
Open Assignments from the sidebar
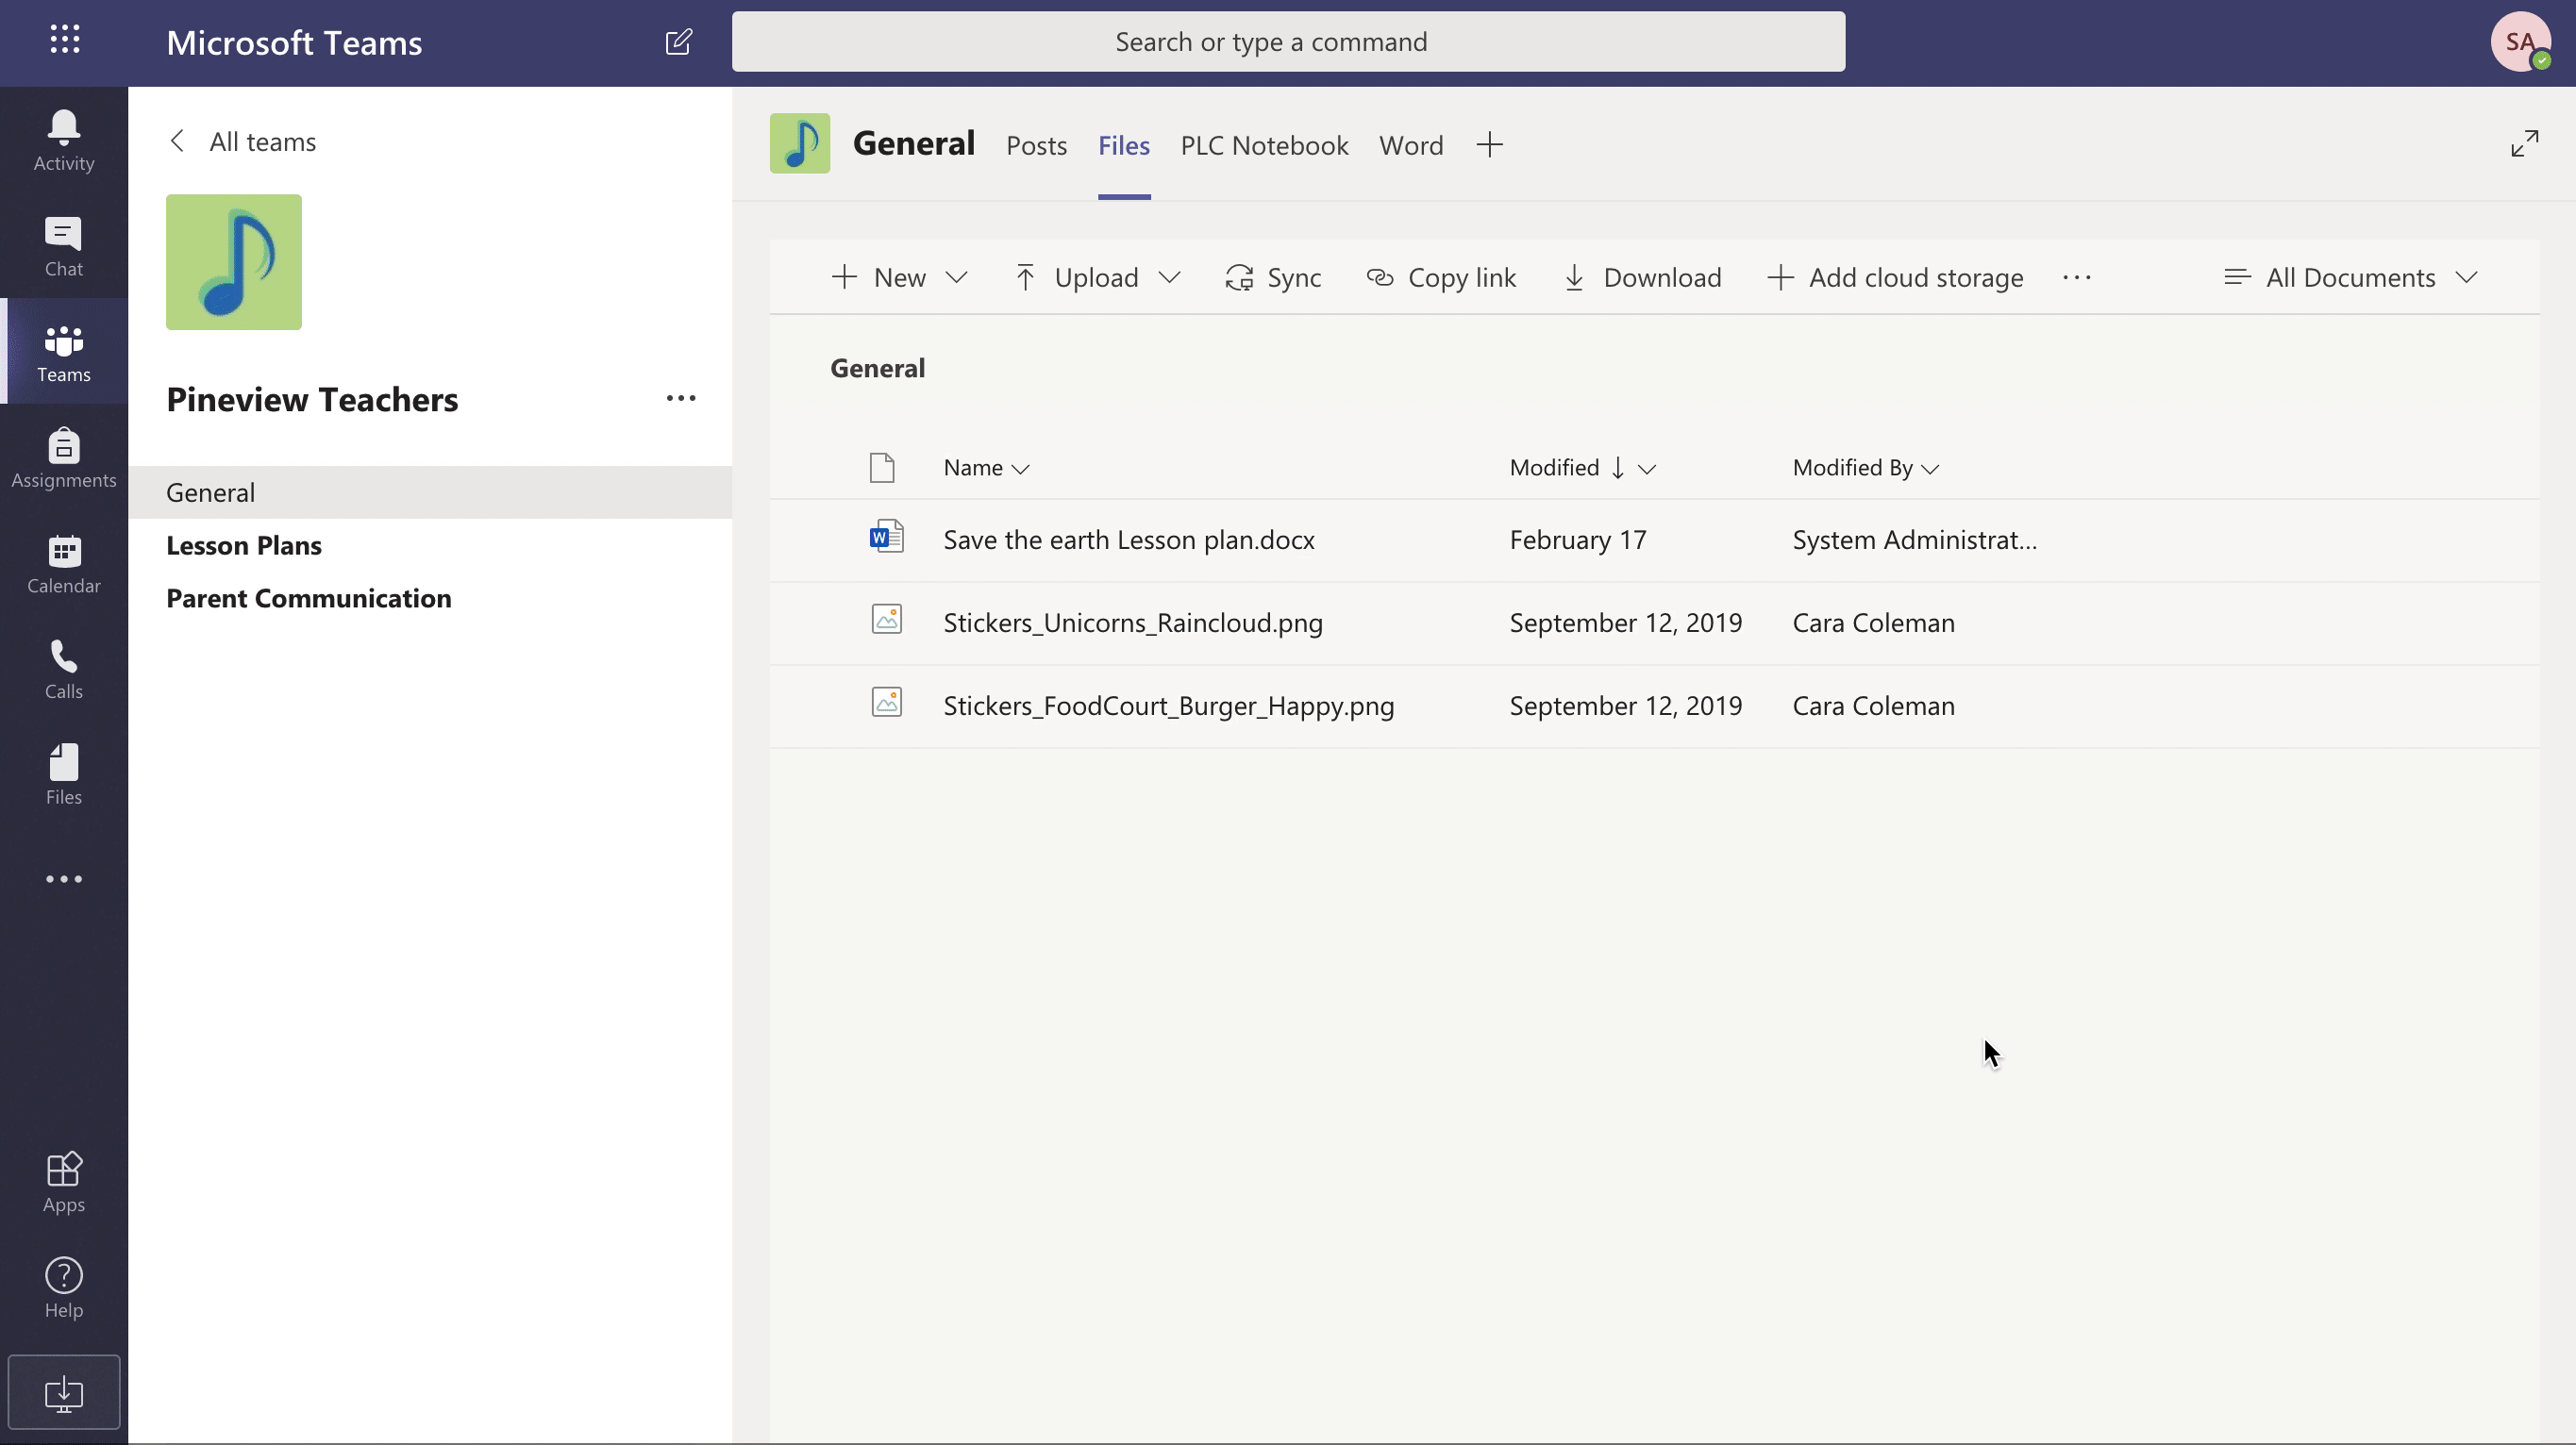click(63, 458)
